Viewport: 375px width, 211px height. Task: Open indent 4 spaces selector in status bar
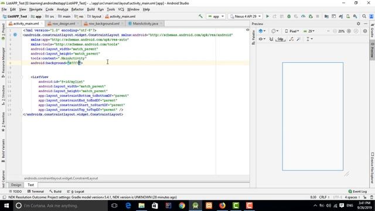click(x=352, y=197)
